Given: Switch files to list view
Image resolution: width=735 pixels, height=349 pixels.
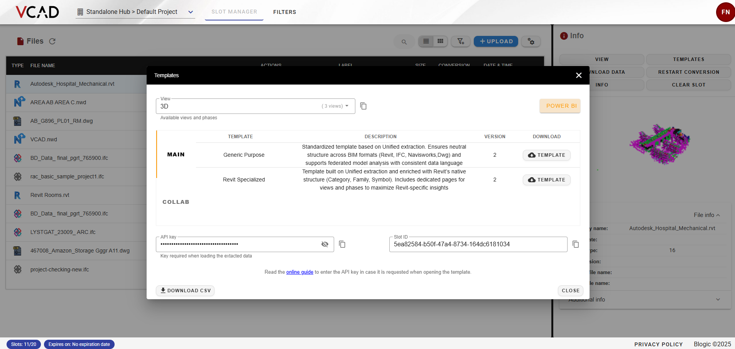Looking at the screenshot, I should tap(426, 41).
